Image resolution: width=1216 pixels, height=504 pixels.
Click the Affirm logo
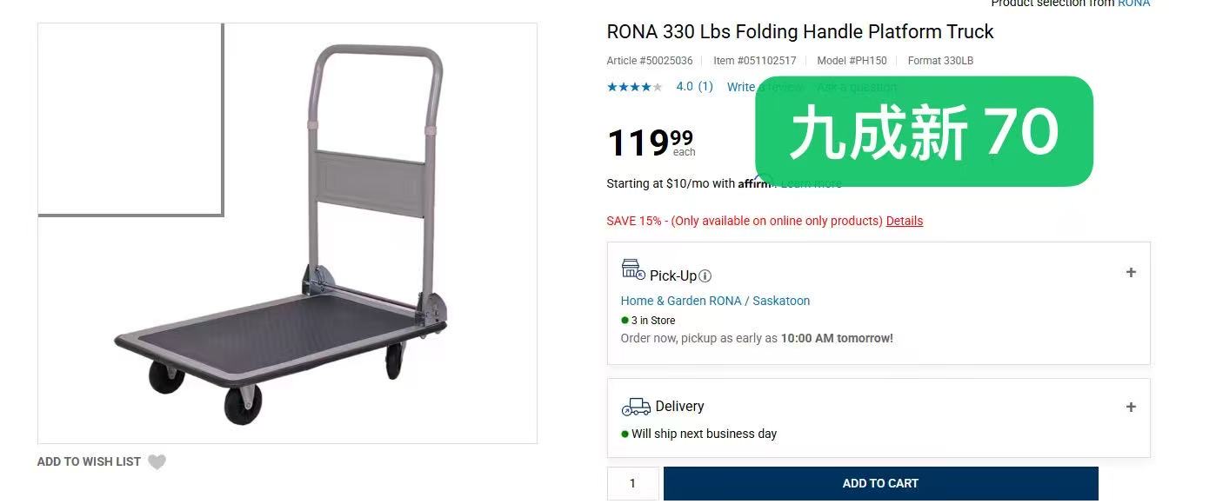pyautogui.click(x=753, y=183)
